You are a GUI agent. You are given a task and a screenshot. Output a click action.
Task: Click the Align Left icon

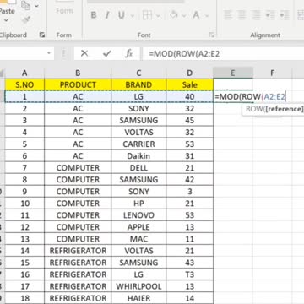click(x=228, y=15)
